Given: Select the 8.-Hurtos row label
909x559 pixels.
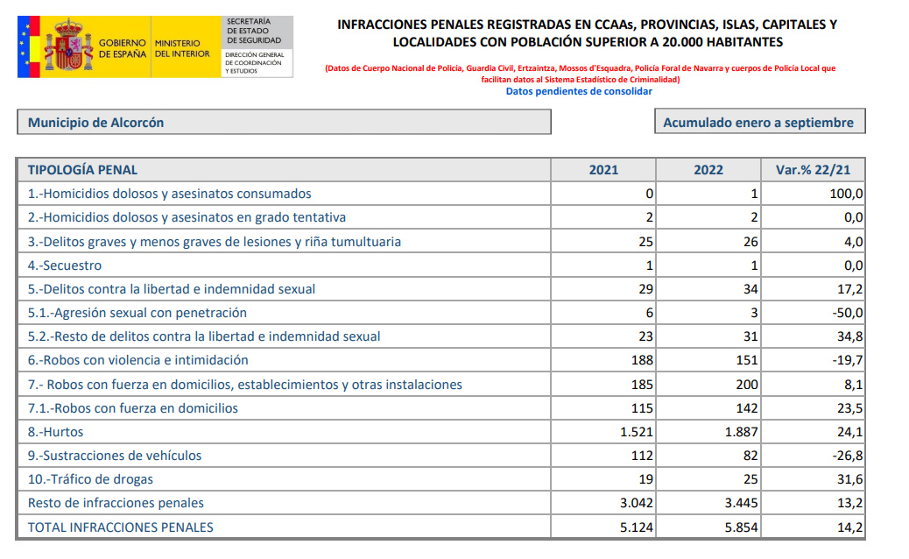Looking at the screenshot, I should tap(57, 432).
